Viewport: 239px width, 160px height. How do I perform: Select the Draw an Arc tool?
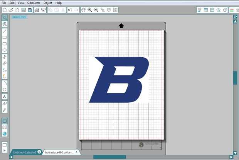[x=5, y=83]
